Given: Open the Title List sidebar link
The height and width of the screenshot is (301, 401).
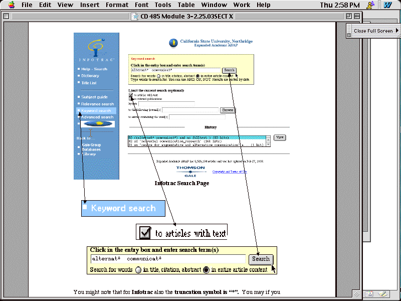Looking at the screenshot, I should [x=89, y=83].
